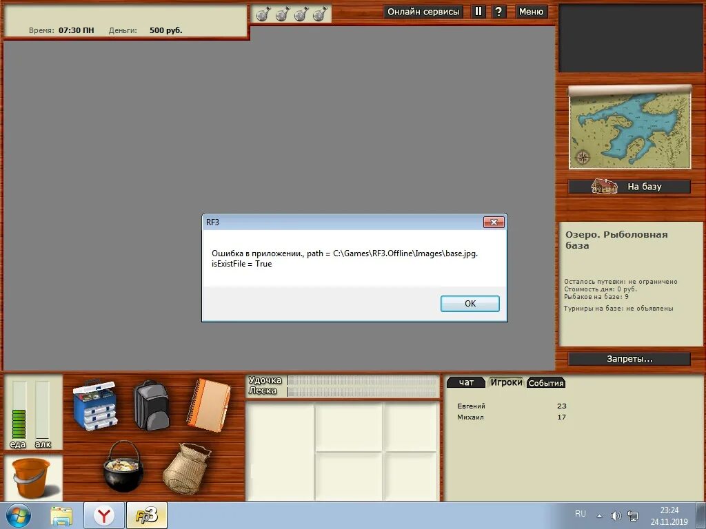Pause the game with the pause button

pos(478,11)
